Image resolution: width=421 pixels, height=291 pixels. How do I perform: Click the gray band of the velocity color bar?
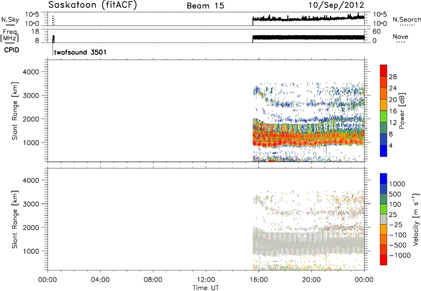click(384, 220)
